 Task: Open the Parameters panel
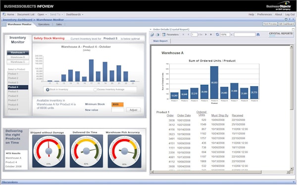pos(170,35)
